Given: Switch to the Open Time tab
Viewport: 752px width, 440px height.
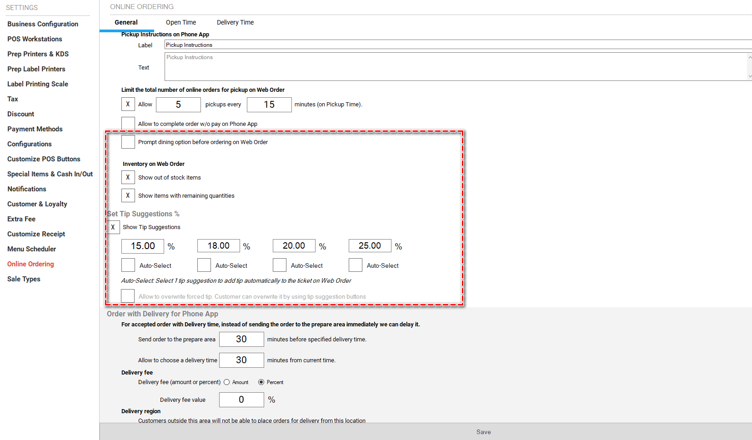Looking at the screenshot, I should click(x=180, y=22).
